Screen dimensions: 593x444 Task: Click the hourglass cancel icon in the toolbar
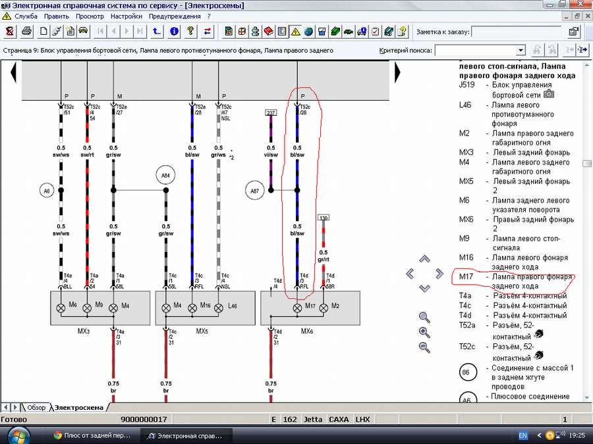[10, 32]
